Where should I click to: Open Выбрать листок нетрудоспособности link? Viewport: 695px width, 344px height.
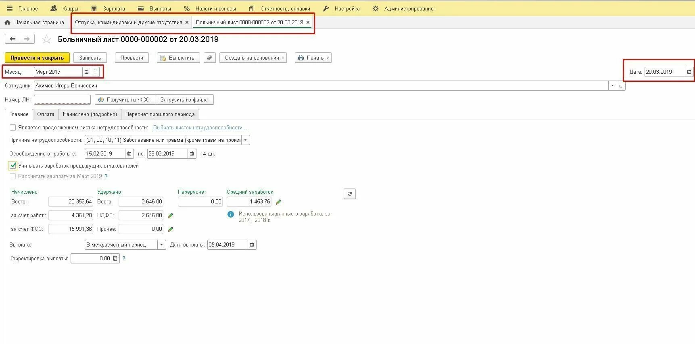click(200, 128)
